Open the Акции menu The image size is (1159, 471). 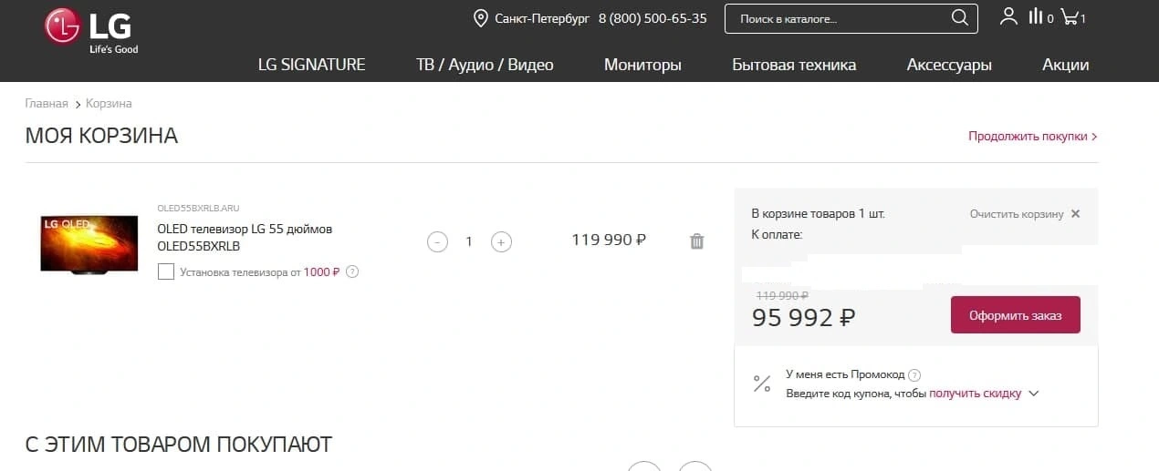click(x=1065, y=65)
